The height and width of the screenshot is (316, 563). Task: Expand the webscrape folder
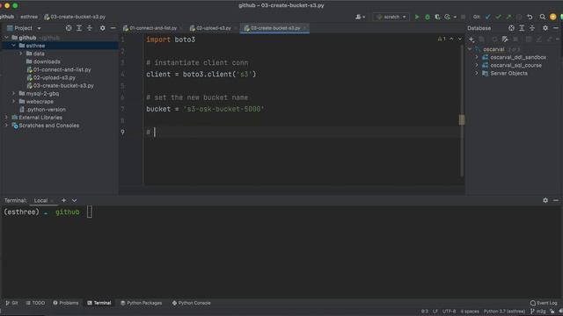coord(13,102)
